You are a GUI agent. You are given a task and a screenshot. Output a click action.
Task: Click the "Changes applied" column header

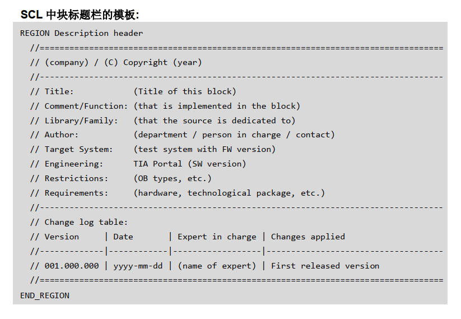click(308, 237)
